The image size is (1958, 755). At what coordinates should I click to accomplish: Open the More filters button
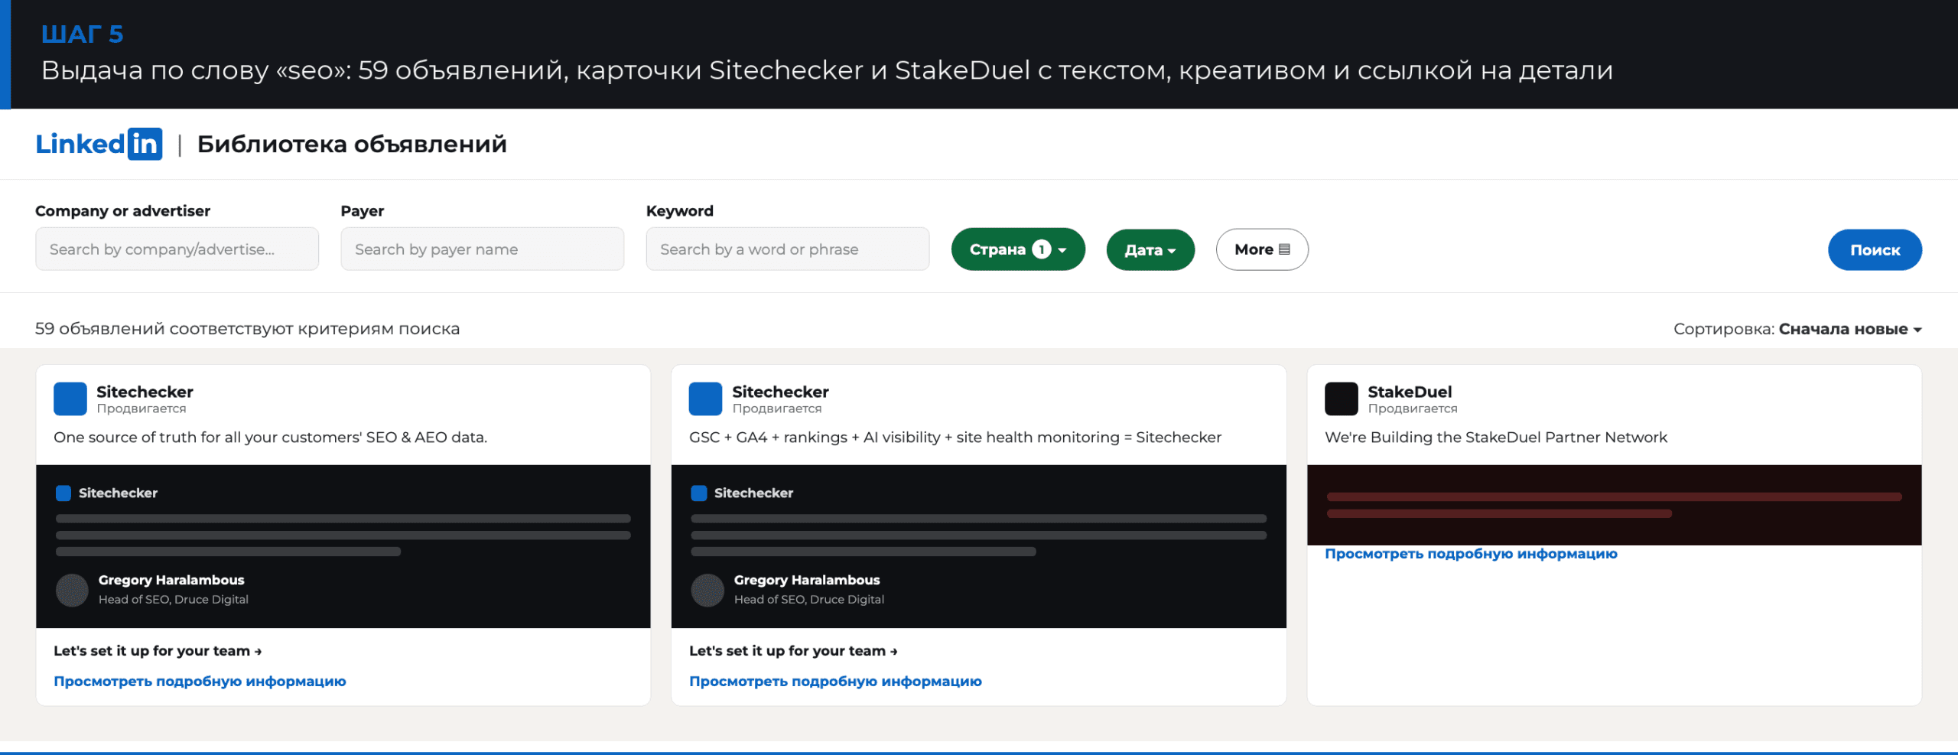(x=1262, y=249)
